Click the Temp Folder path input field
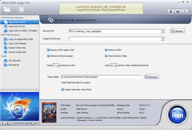Image resolution: width=192 pixels, height=130 pixels. tap(101, 77)
